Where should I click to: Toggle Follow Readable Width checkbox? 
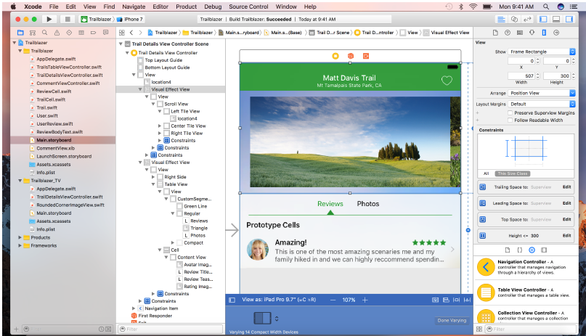click(x=509, y=120)
